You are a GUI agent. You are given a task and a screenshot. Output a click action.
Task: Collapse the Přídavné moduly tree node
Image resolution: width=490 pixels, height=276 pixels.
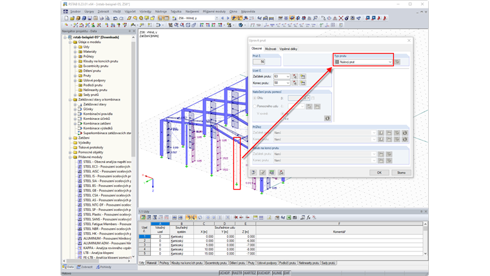pyautogui.click(x=70, y=157)
